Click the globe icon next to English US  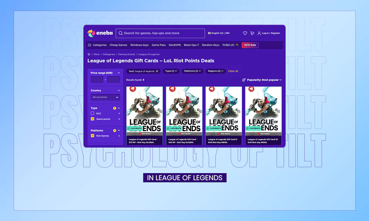pyautogui.click(x=209, y=33)
